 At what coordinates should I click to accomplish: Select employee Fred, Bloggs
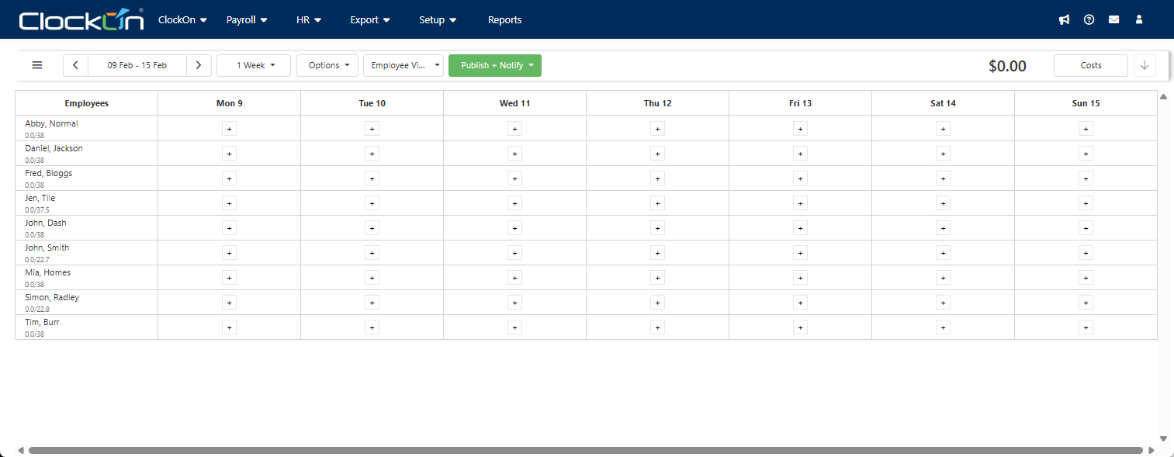click(x=48, y=173)
